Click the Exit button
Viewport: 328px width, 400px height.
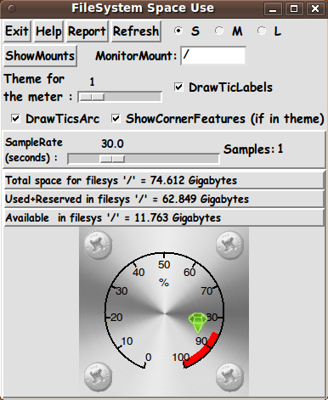pyautogui.click(x=17, y=31)
